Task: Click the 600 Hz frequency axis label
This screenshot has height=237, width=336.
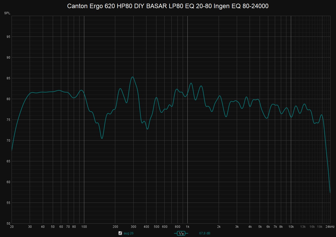Action: click(x=165, y=227)
